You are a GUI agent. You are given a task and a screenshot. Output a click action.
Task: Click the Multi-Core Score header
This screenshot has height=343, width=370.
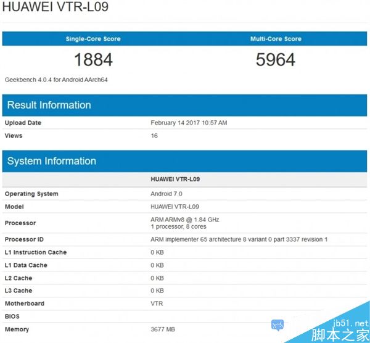coord(276,39)
